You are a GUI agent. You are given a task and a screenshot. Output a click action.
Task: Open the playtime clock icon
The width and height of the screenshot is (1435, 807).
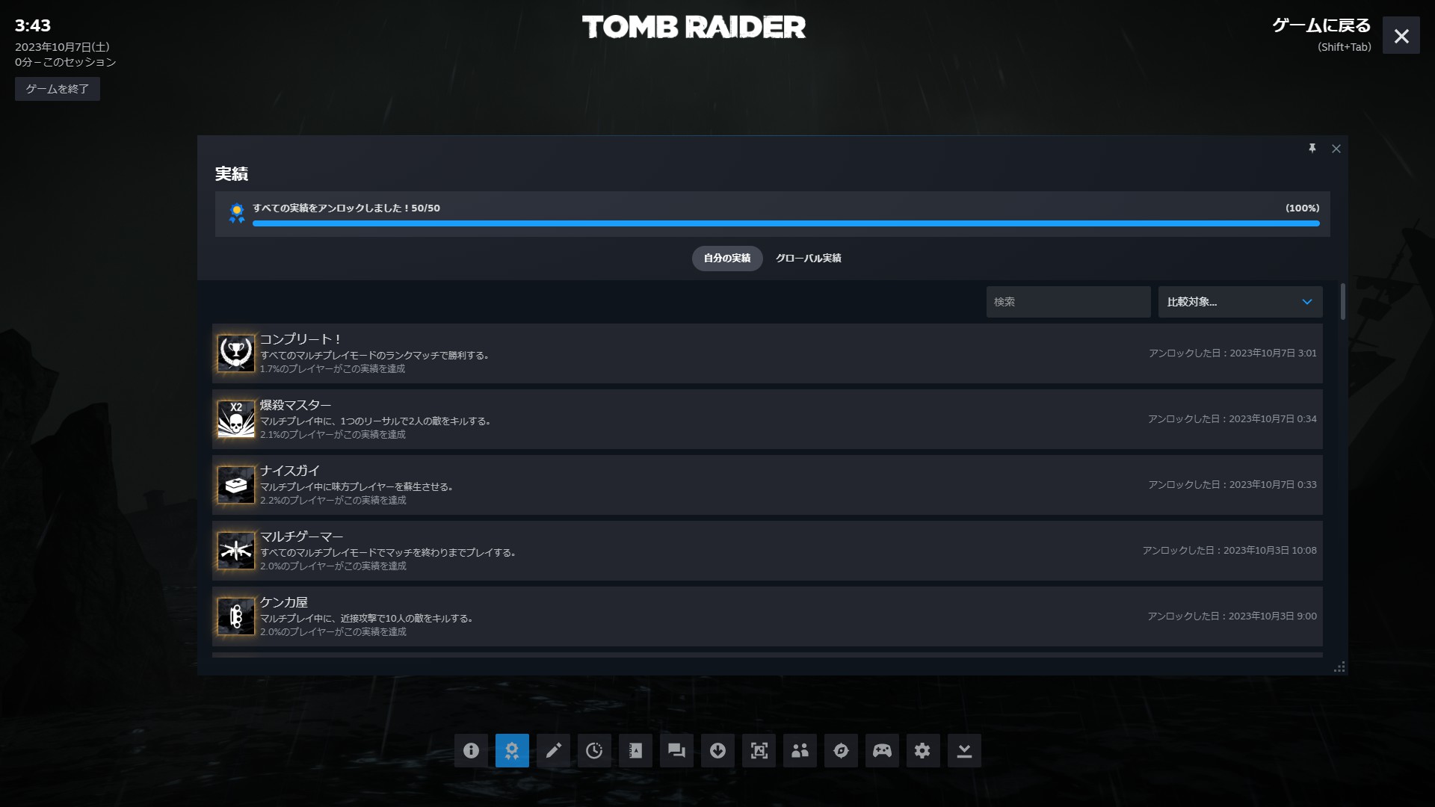(594, 750)
